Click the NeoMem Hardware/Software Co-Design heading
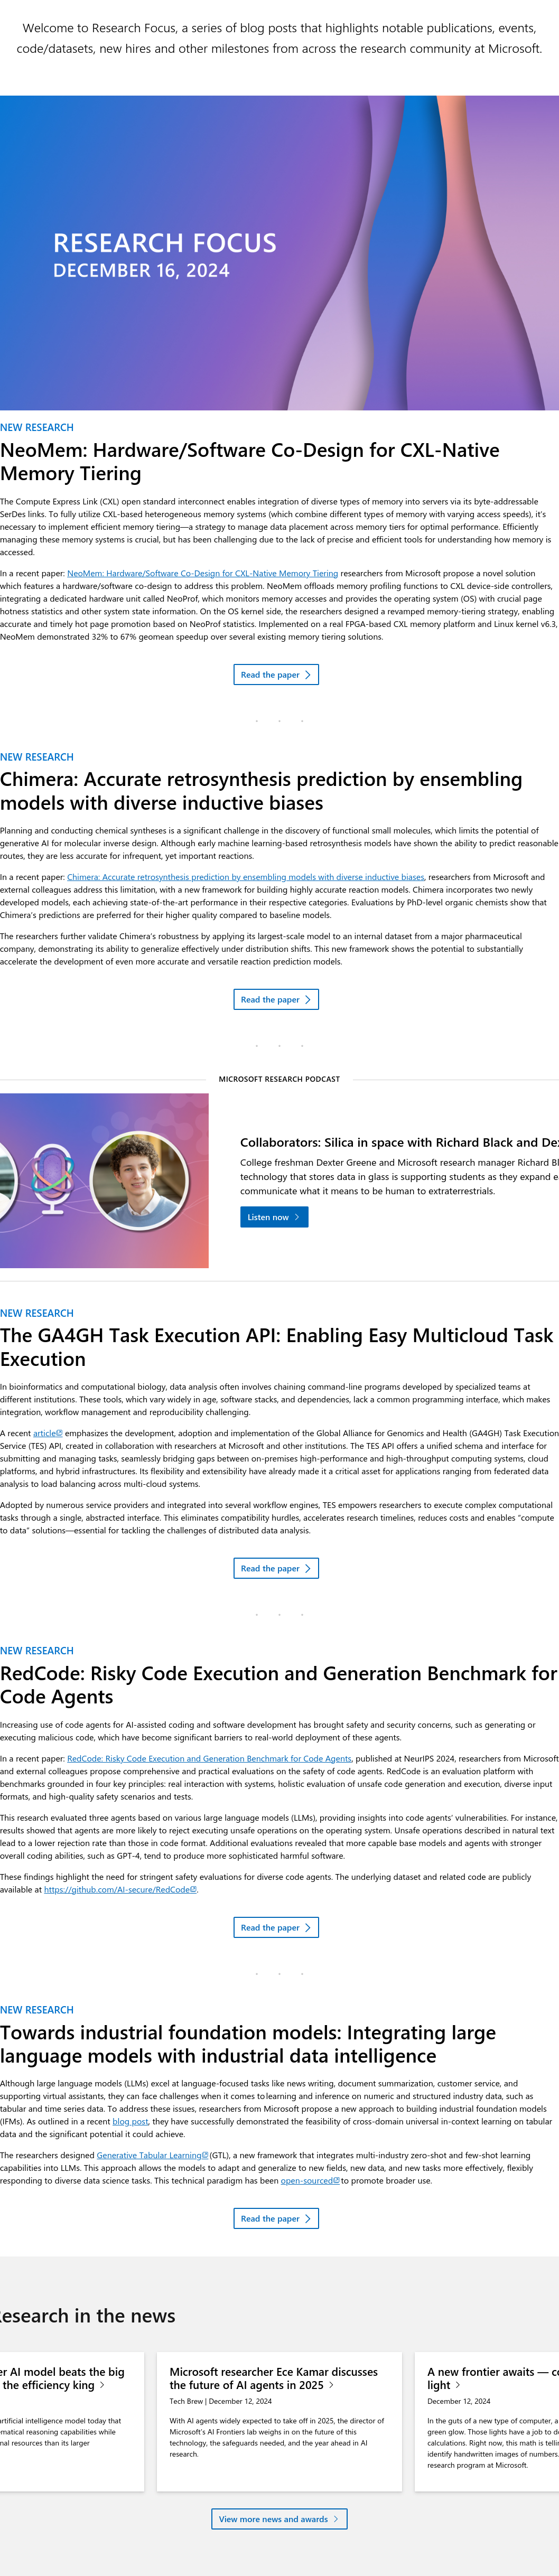This screenshot has height=2576, width=559. click(x=249, y=462)
